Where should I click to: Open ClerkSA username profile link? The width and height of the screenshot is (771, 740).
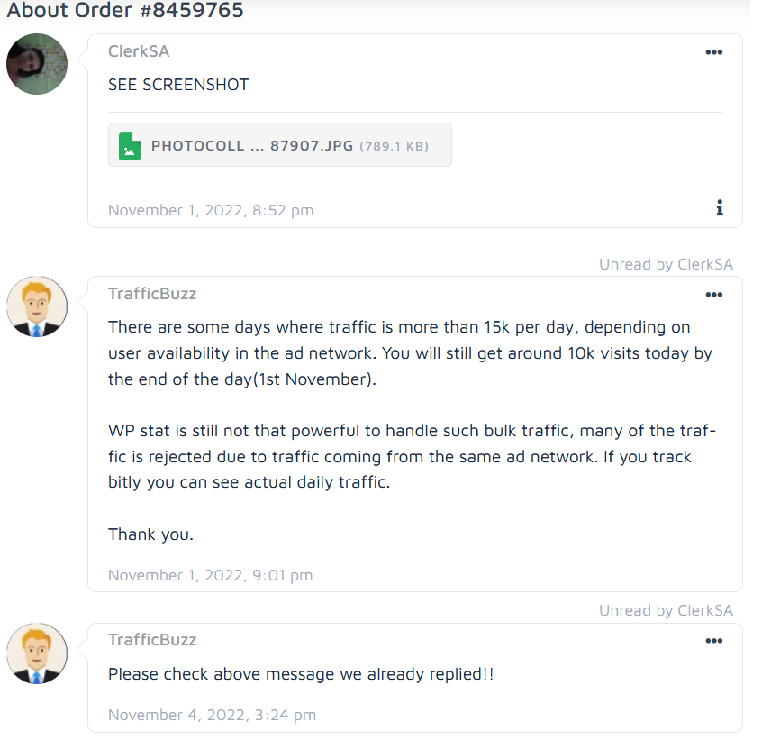(139, 51)
